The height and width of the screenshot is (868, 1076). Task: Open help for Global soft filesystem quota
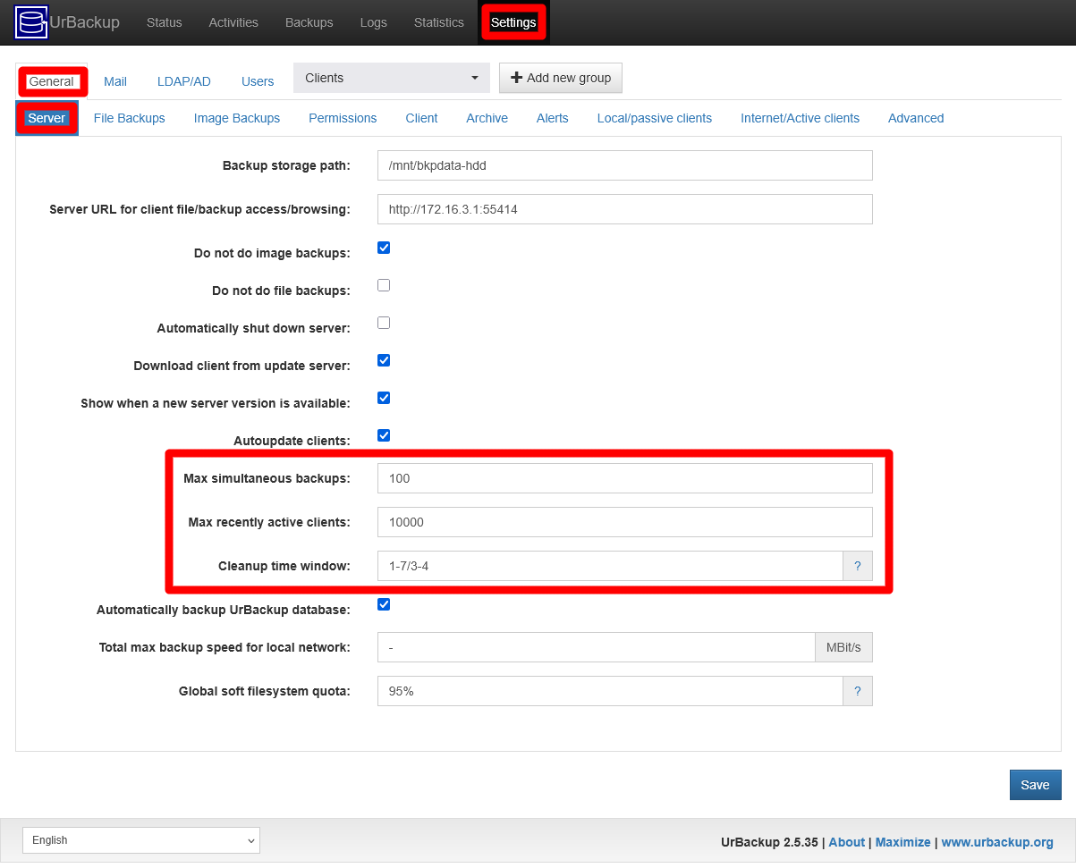pos(857,691)
